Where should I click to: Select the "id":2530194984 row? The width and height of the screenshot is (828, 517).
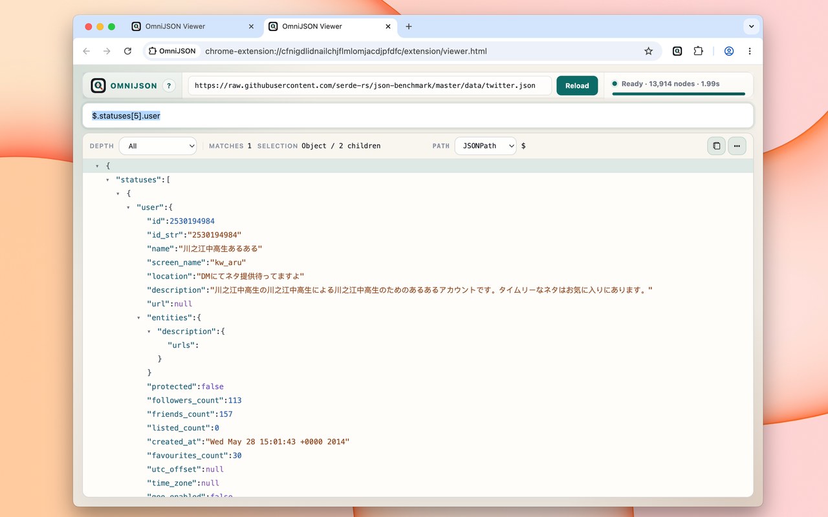click(418, 221)
